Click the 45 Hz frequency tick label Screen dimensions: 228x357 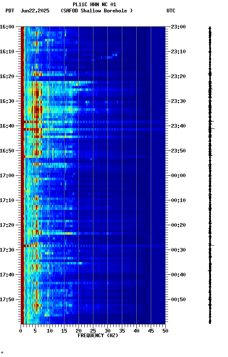[151, 331]
